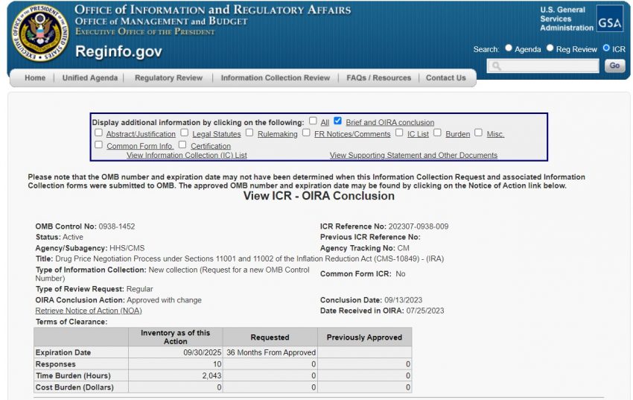Image resolution: width=633 pixels, height=400 pixels.
Task: Tick the Legal Statutes checkbox
Action: pyautogui.click(x=184, y=133)
